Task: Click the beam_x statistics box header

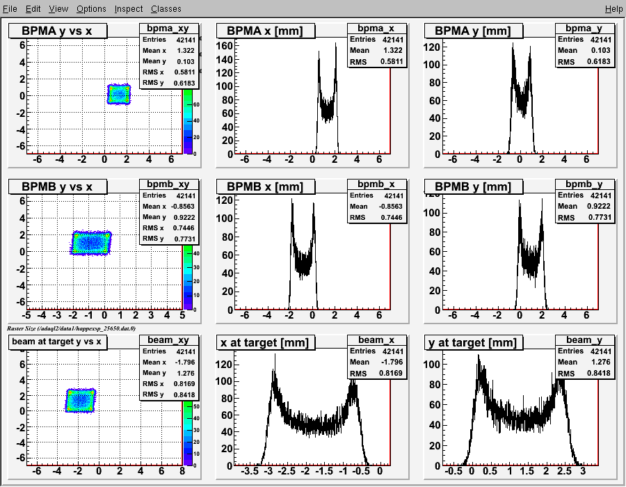Action: point(376,340)
